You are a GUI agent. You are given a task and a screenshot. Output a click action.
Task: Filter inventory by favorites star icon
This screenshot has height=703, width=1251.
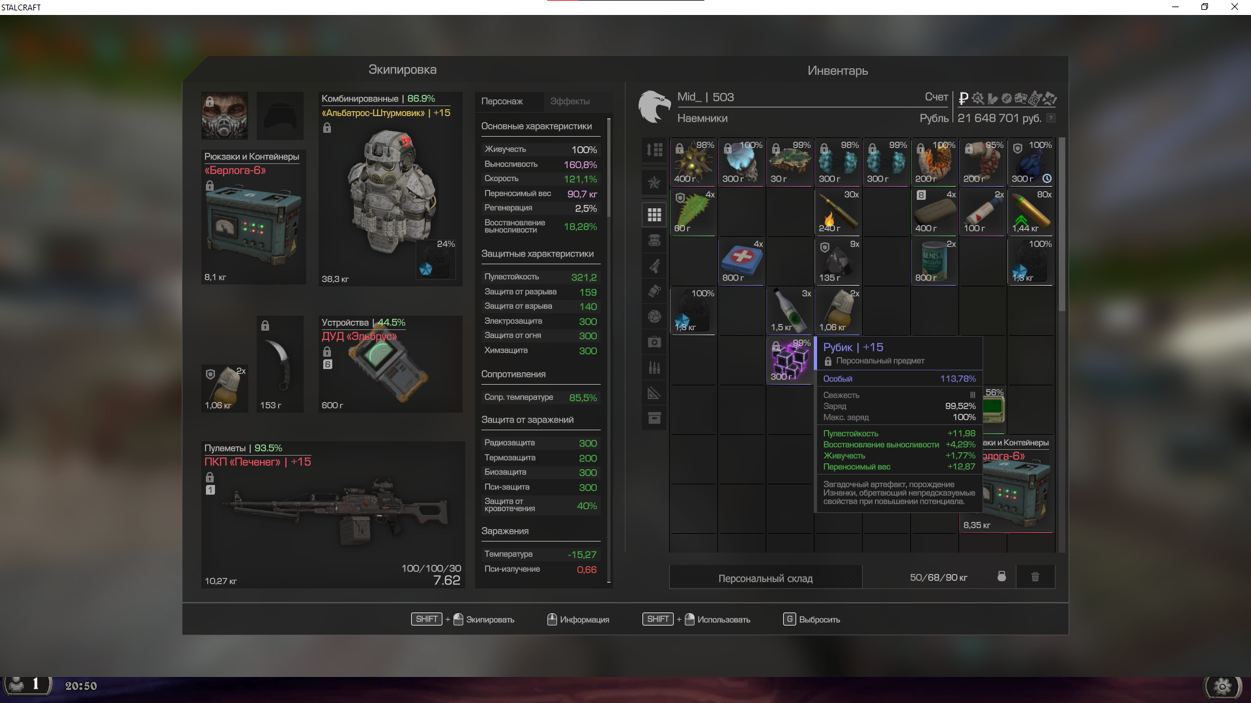654,183
